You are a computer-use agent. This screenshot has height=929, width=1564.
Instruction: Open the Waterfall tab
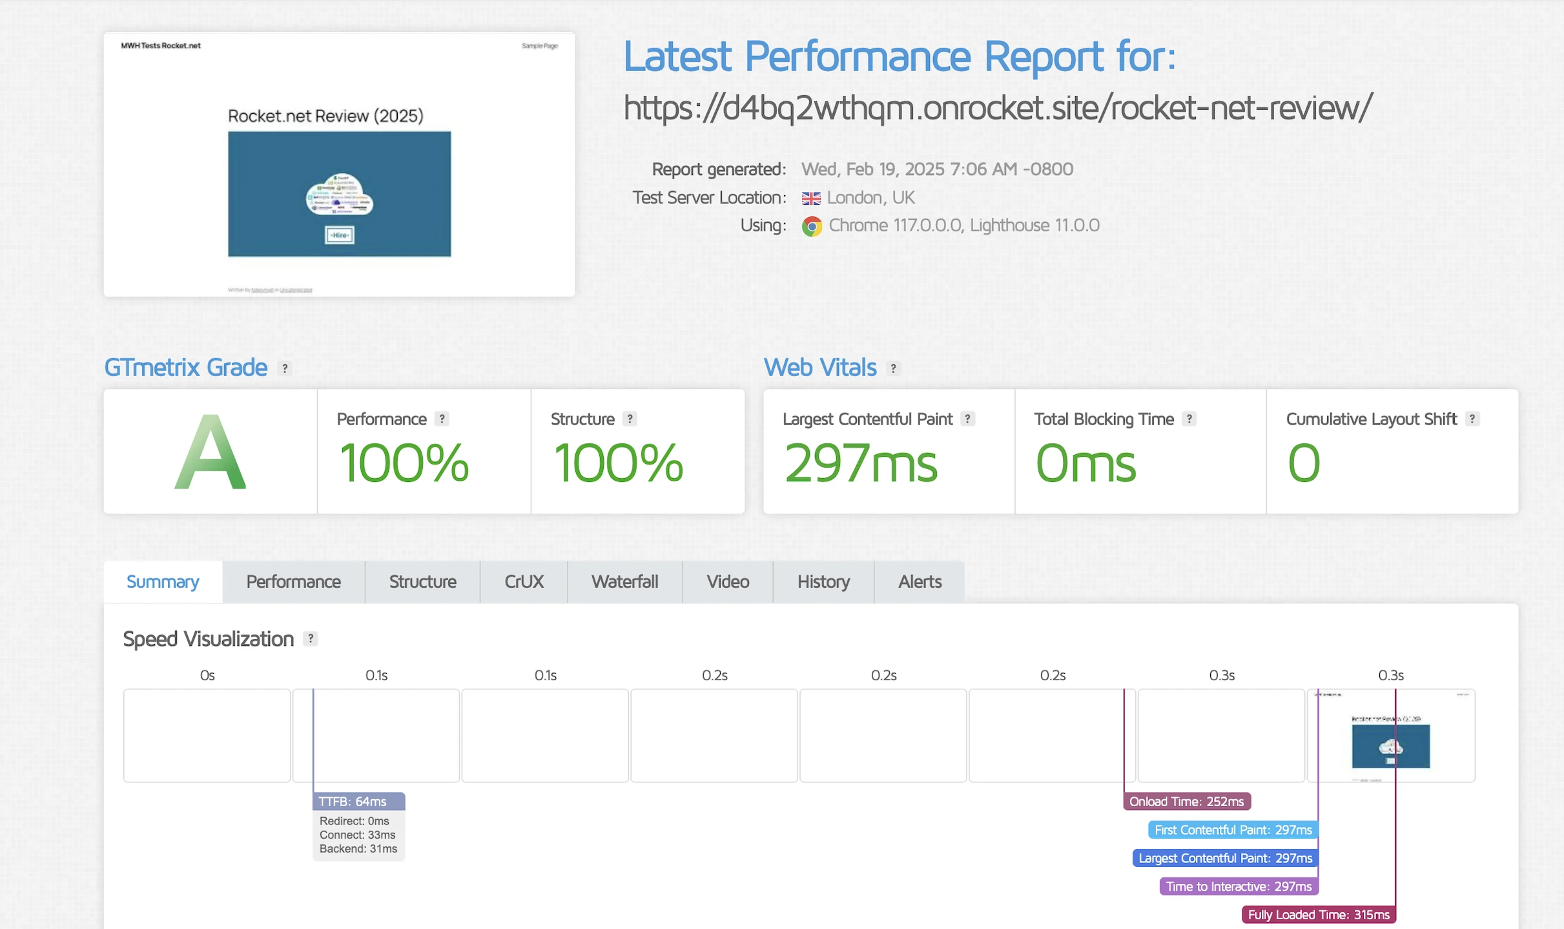pos(624,581)
